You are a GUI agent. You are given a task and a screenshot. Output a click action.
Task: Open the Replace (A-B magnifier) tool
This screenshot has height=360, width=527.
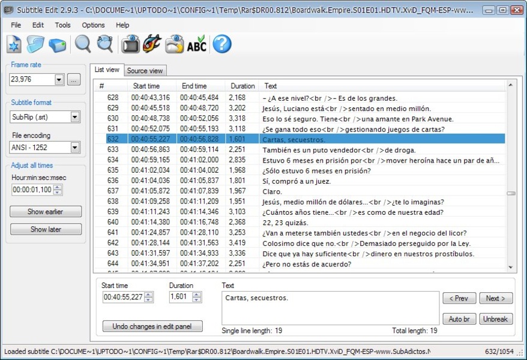104,44
